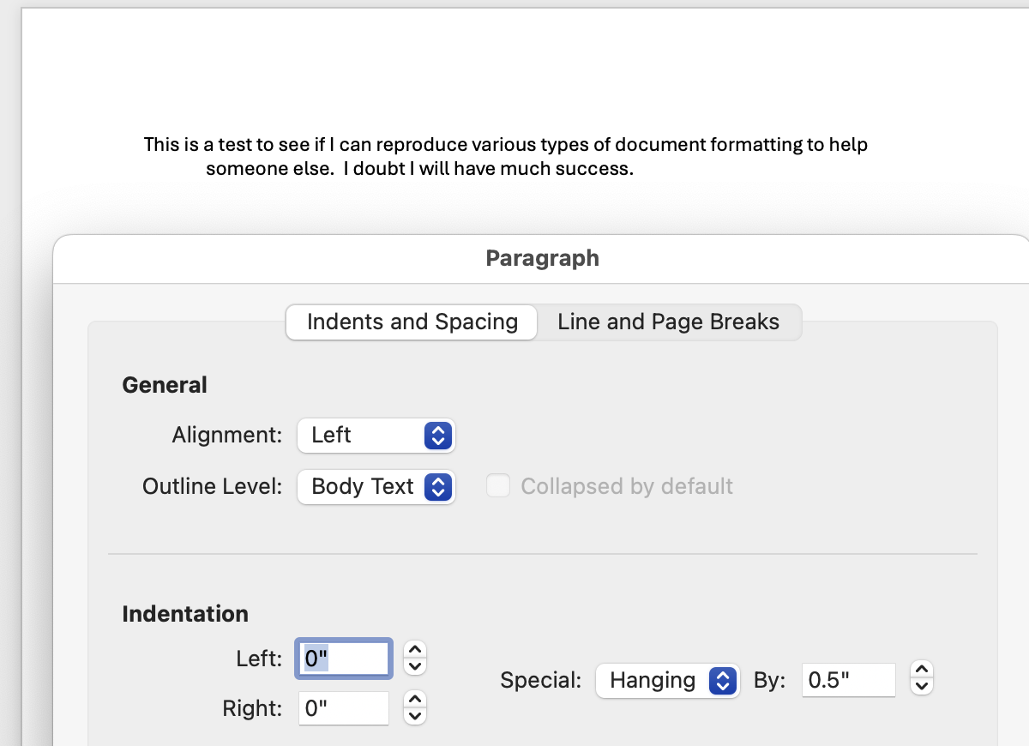Click the Indentation section heading
Viewport: 1029px width, 746px height.
click(x=185, y=614)
